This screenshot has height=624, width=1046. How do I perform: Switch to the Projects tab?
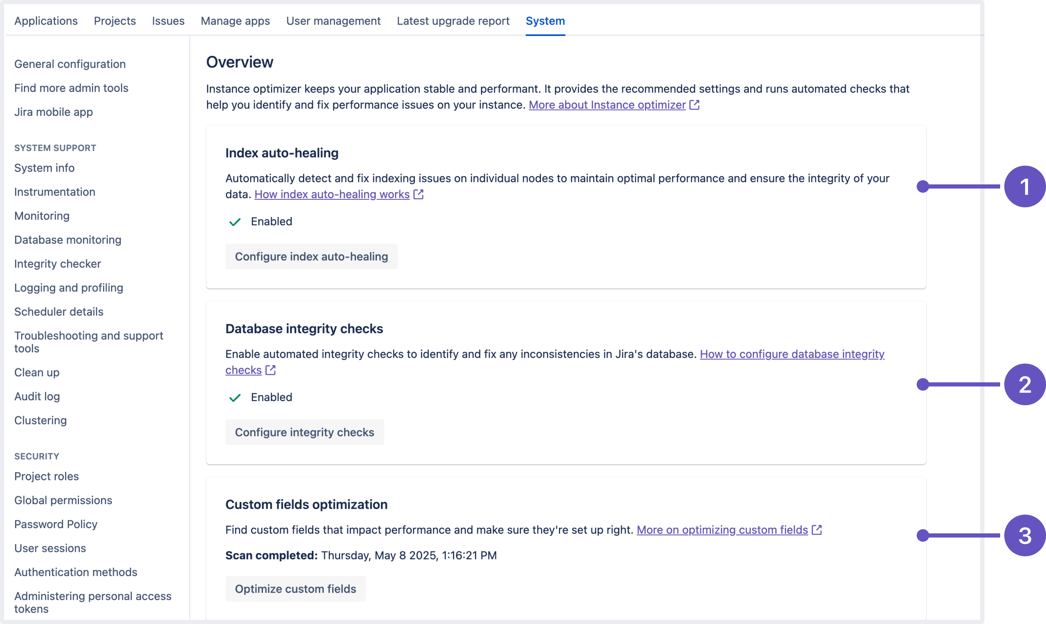click(114, 21)
